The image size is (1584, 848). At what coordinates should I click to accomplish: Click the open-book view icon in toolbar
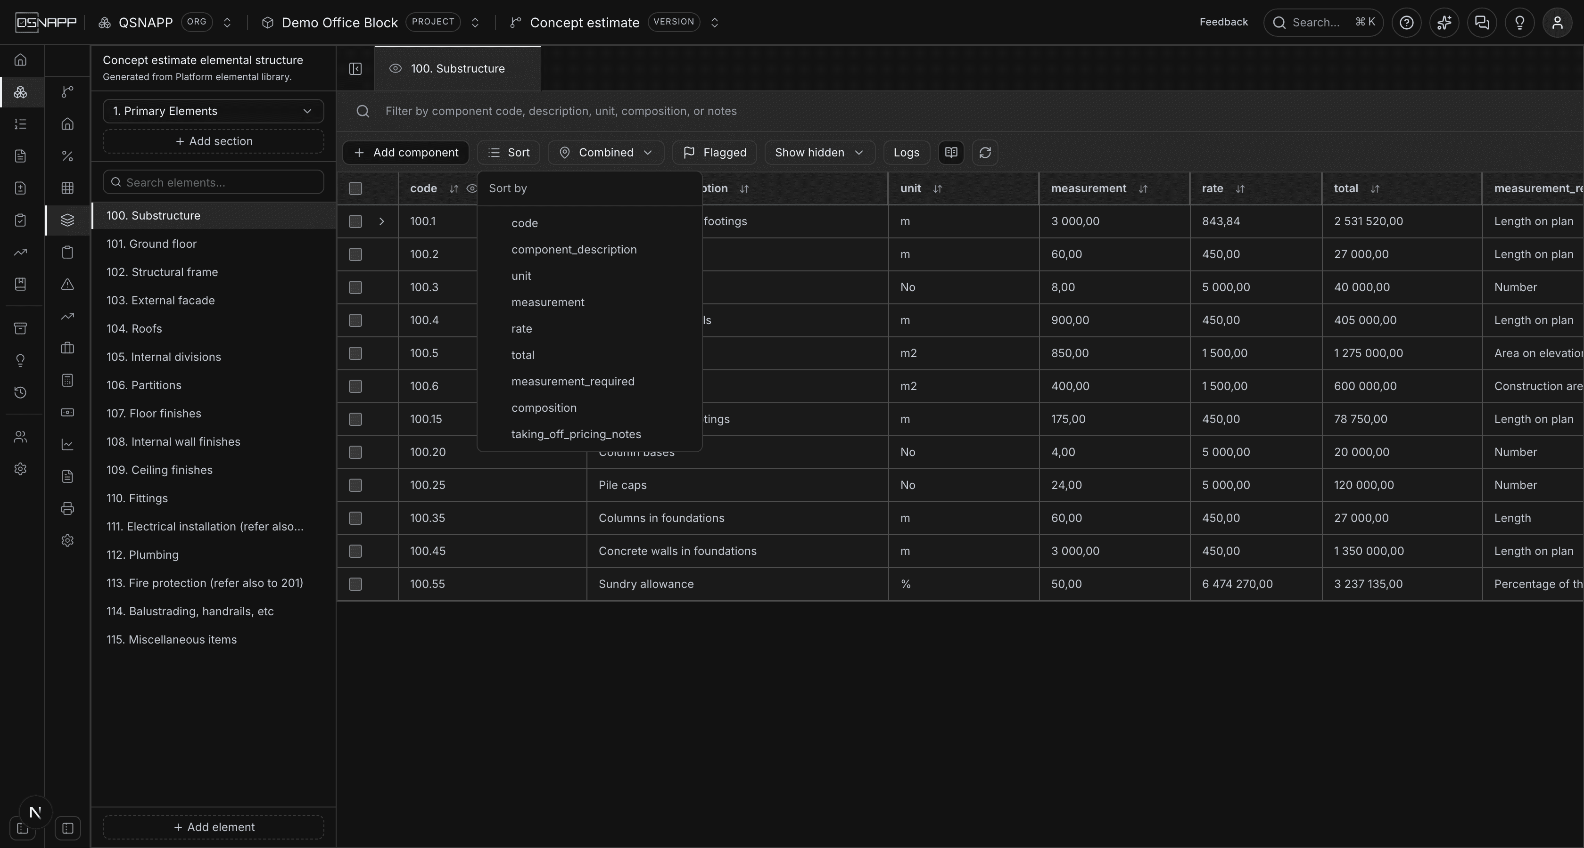(x=951, y=152)
